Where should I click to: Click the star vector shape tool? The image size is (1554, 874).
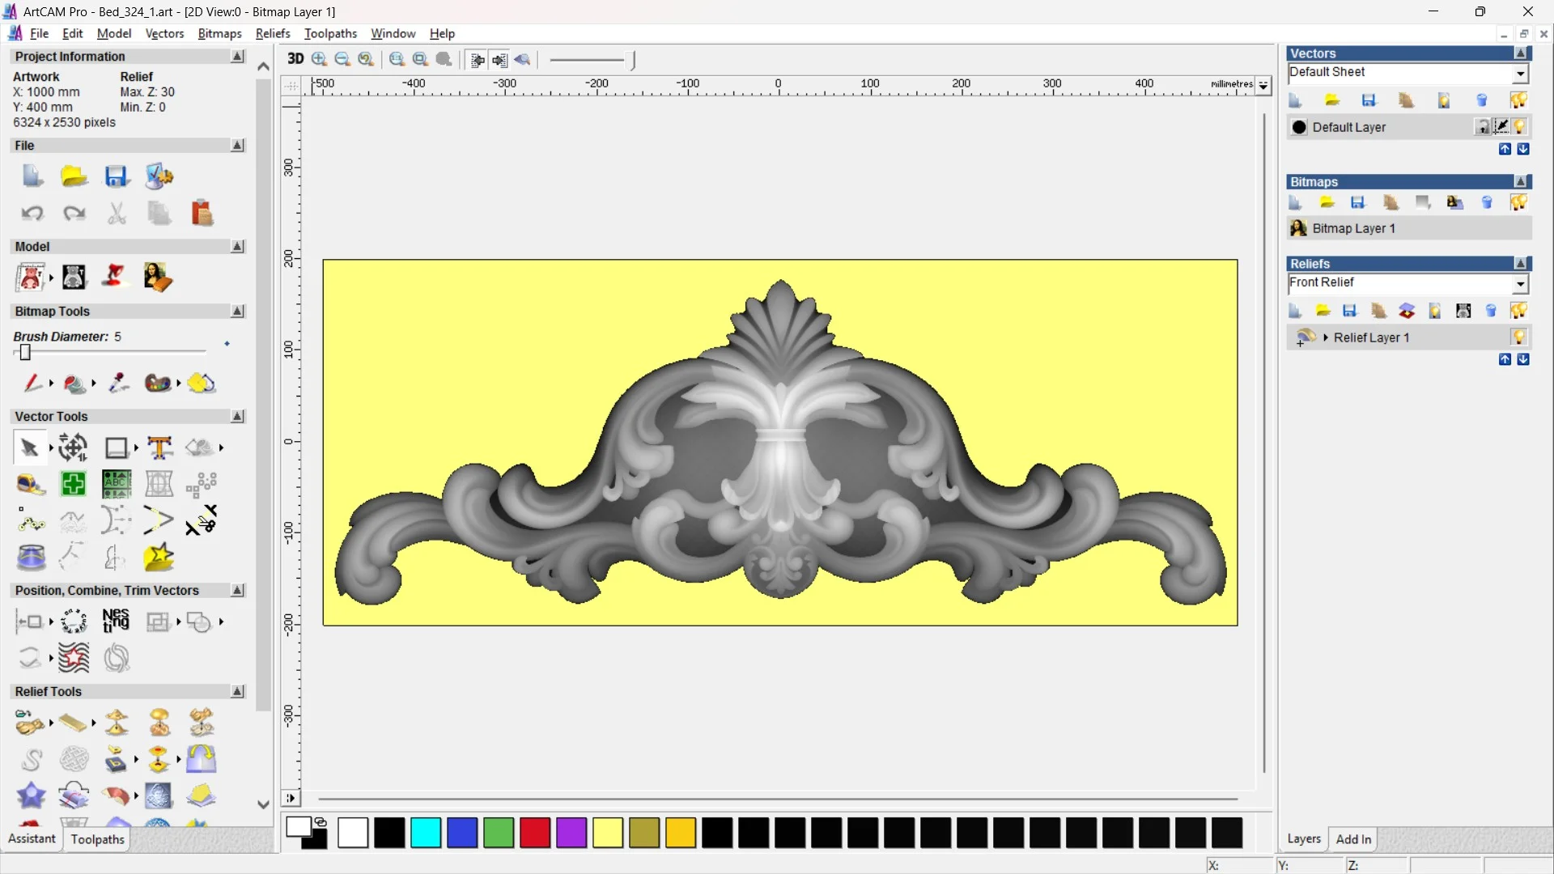159,558
